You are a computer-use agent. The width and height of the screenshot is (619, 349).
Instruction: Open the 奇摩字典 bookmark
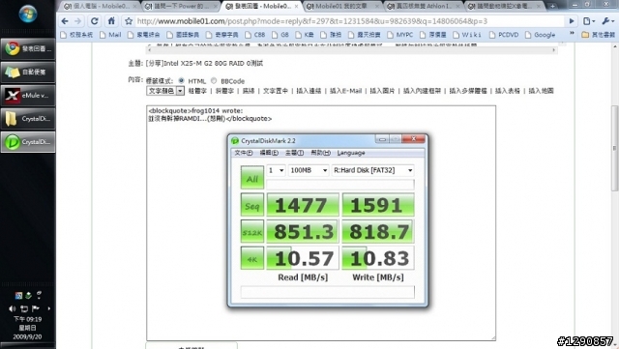(221, 35)
